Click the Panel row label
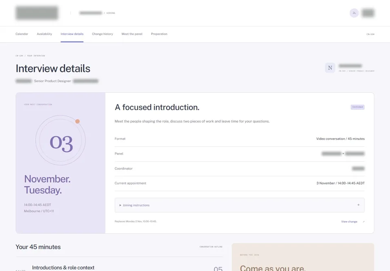The height and width of the screenshot is (271, 390). (x=119, y=154)
